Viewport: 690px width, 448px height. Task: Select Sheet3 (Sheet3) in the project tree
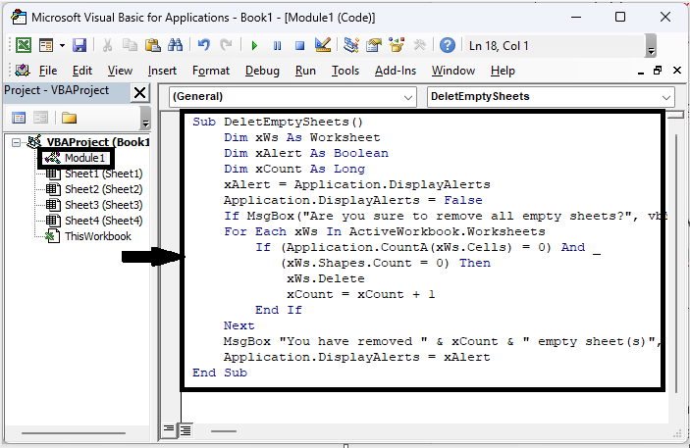104,205
